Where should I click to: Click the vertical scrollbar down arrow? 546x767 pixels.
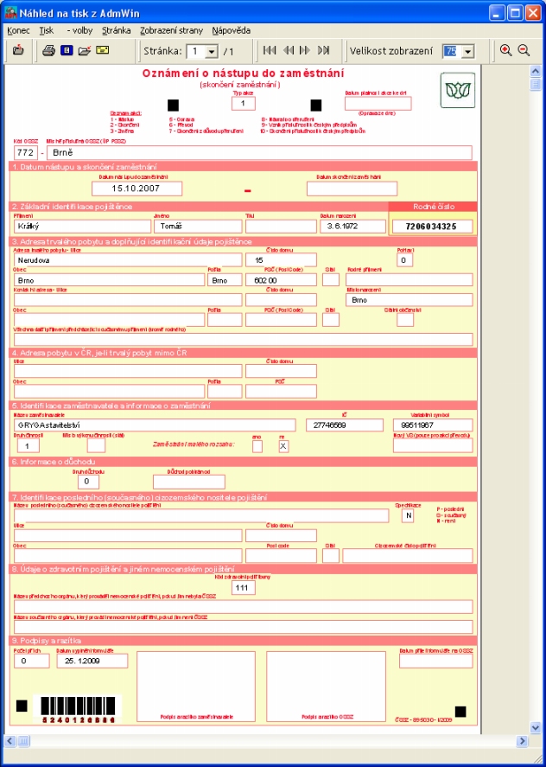(x=536, y=728)
